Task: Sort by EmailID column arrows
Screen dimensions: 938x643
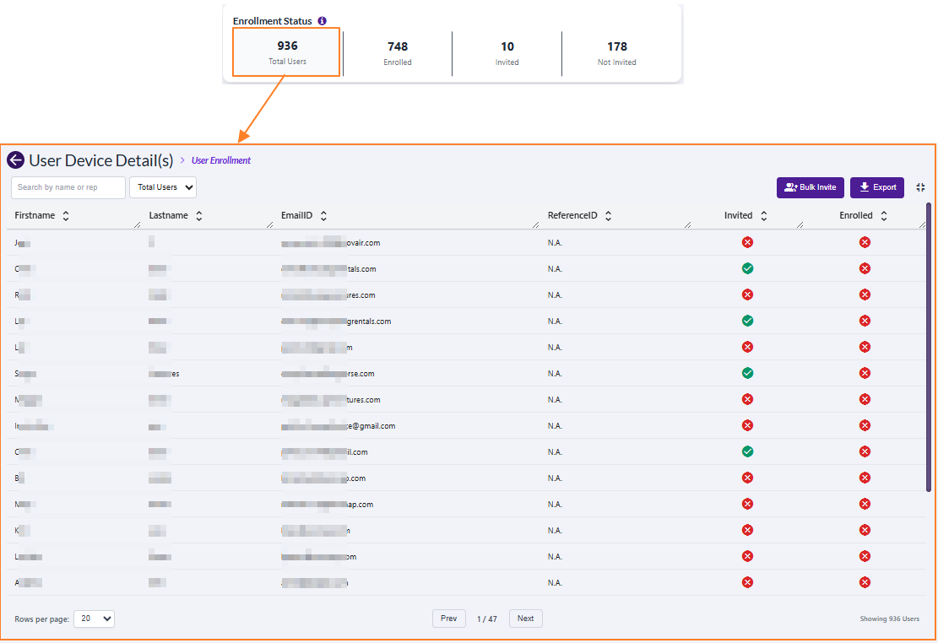Action: 323,216
